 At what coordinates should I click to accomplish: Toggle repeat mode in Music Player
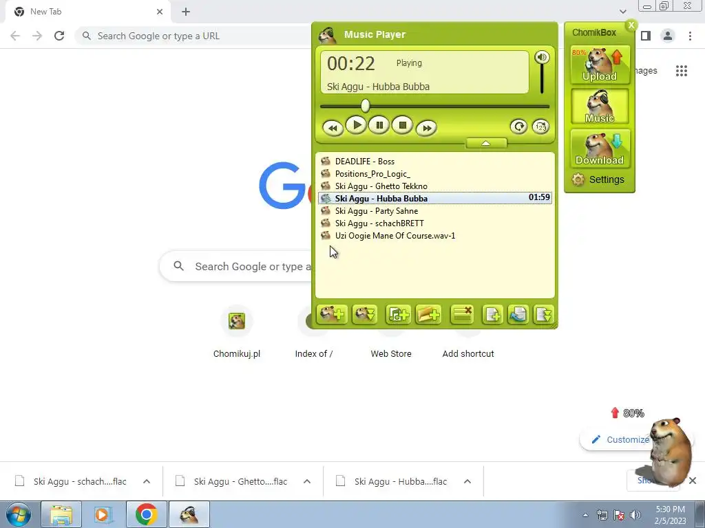click(x=518, y=126)
